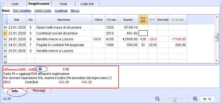Click the date 24.01.2020 in row 13
Image resolution: width=222 pixels, height=104 pixels.
click(x=17, y=45)
